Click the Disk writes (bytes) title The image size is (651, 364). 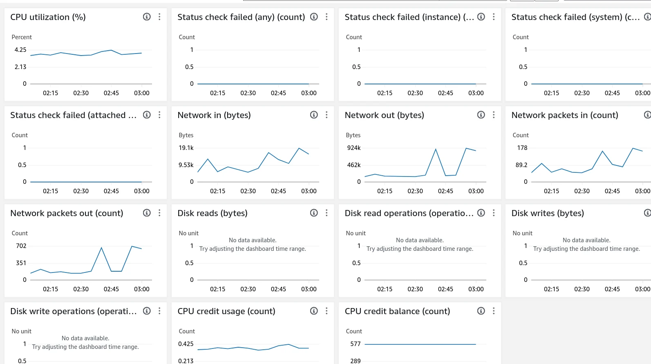pos(548,213)
